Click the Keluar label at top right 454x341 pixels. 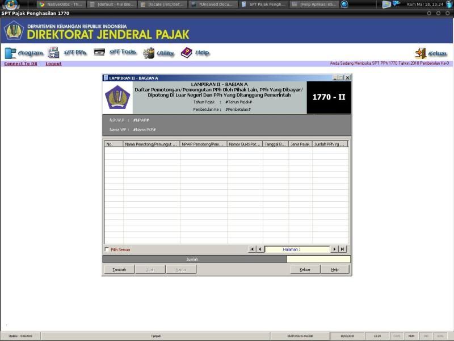(x=438, y=53)
